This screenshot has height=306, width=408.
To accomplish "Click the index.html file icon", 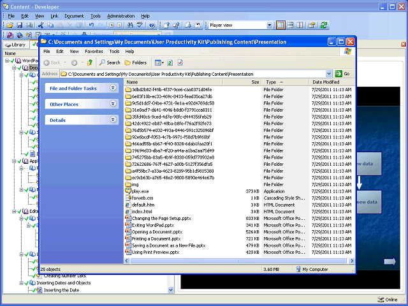I will point(127,212).
